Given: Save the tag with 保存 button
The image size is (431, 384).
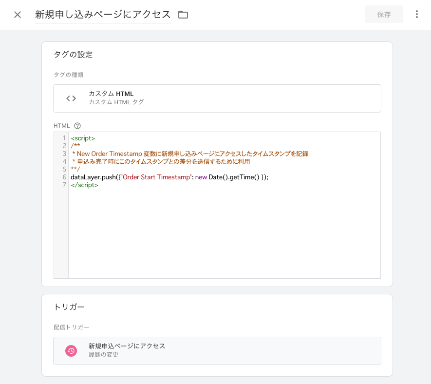Looking at the screenshot, I should tap(384, 14).
